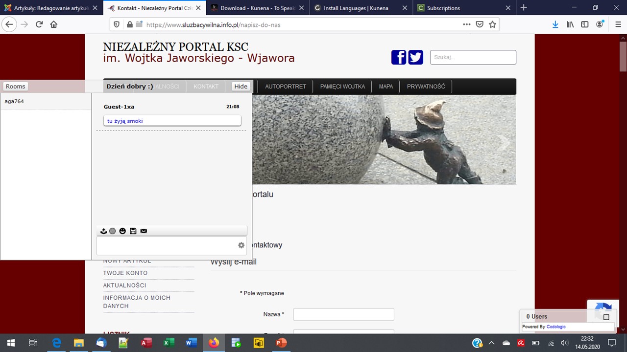Open the Codologic link
Viewport: 627px width, 352px height.
[556, 327]
